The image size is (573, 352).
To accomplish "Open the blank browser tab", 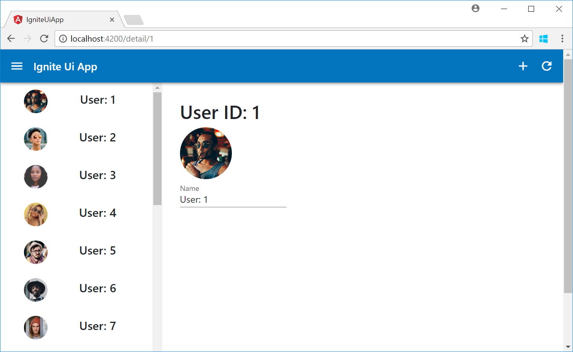I will tap(134, 19).
